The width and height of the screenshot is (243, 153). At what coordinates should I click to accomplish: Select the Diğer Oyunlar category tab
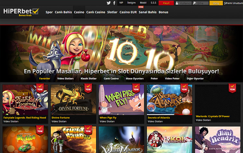(195, 78)
